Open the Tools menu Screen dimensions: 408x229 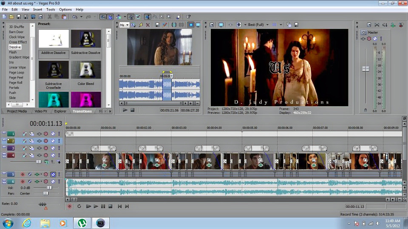click(x=51, y=9)
